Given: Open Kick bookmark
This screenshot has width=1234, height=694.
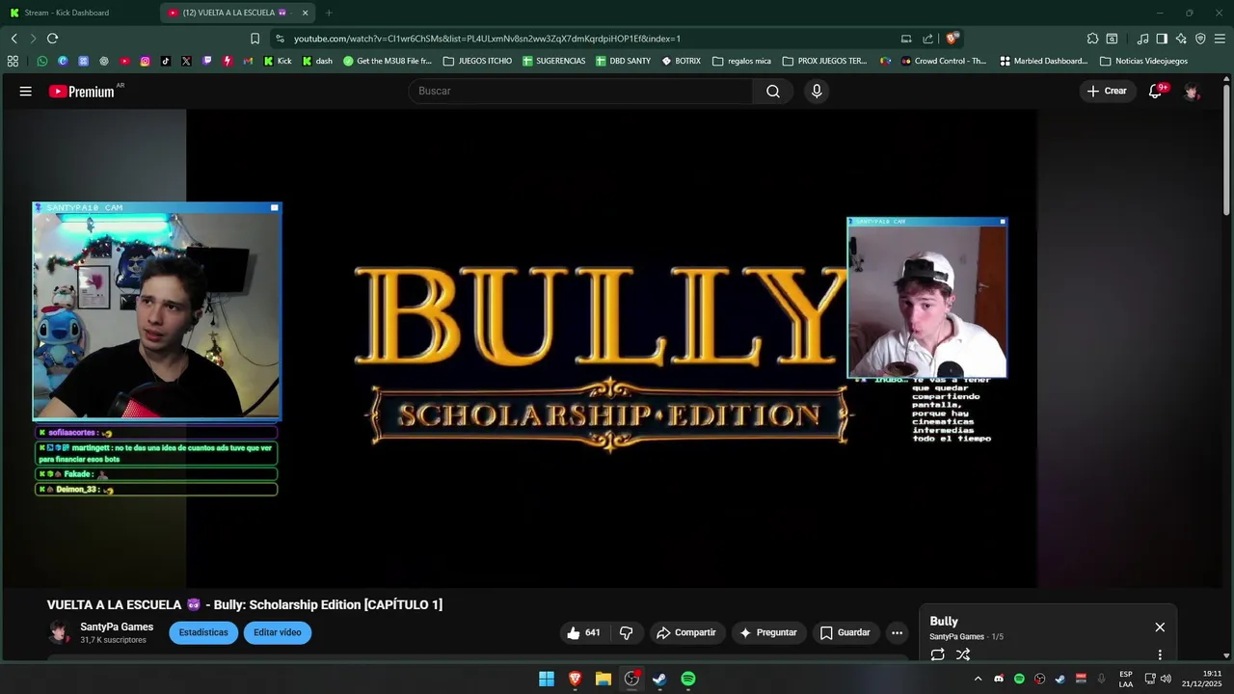Looking at the screenshot, I should click(x=277, y=61).
